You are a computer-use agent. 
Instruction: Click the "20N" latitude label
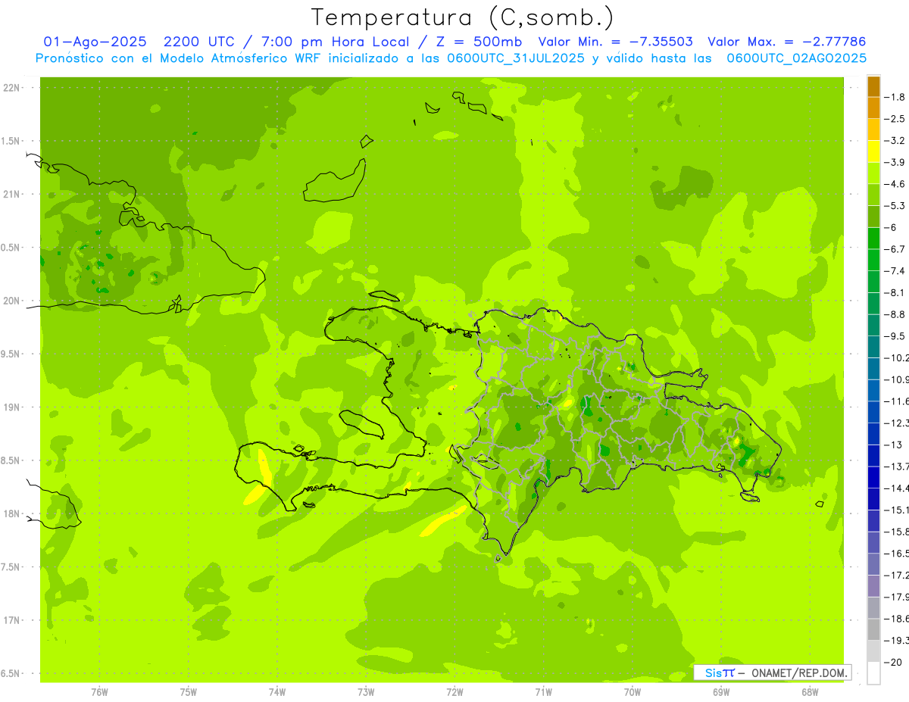(12, 301)
